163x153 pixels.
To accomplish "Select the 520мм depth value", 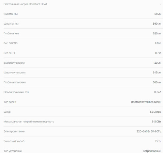I will pos(157,33).
